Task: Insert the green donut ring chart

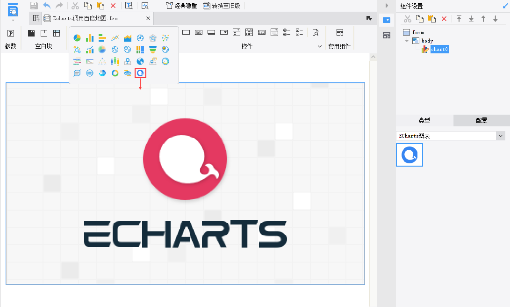Action: [115, 73]
